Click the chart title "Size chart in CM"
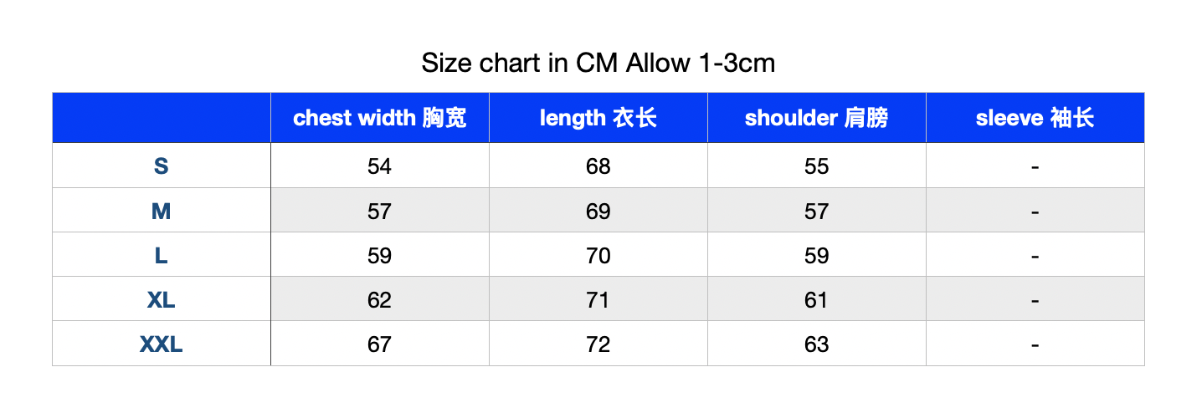 pos(521,63)
